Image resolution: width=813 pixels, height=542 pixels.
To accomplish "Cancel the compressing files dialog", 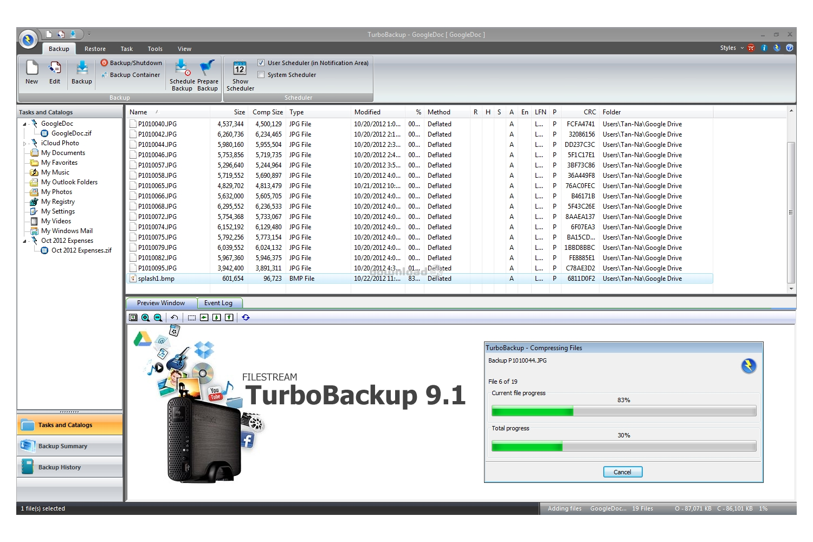I will pos(622,472).
